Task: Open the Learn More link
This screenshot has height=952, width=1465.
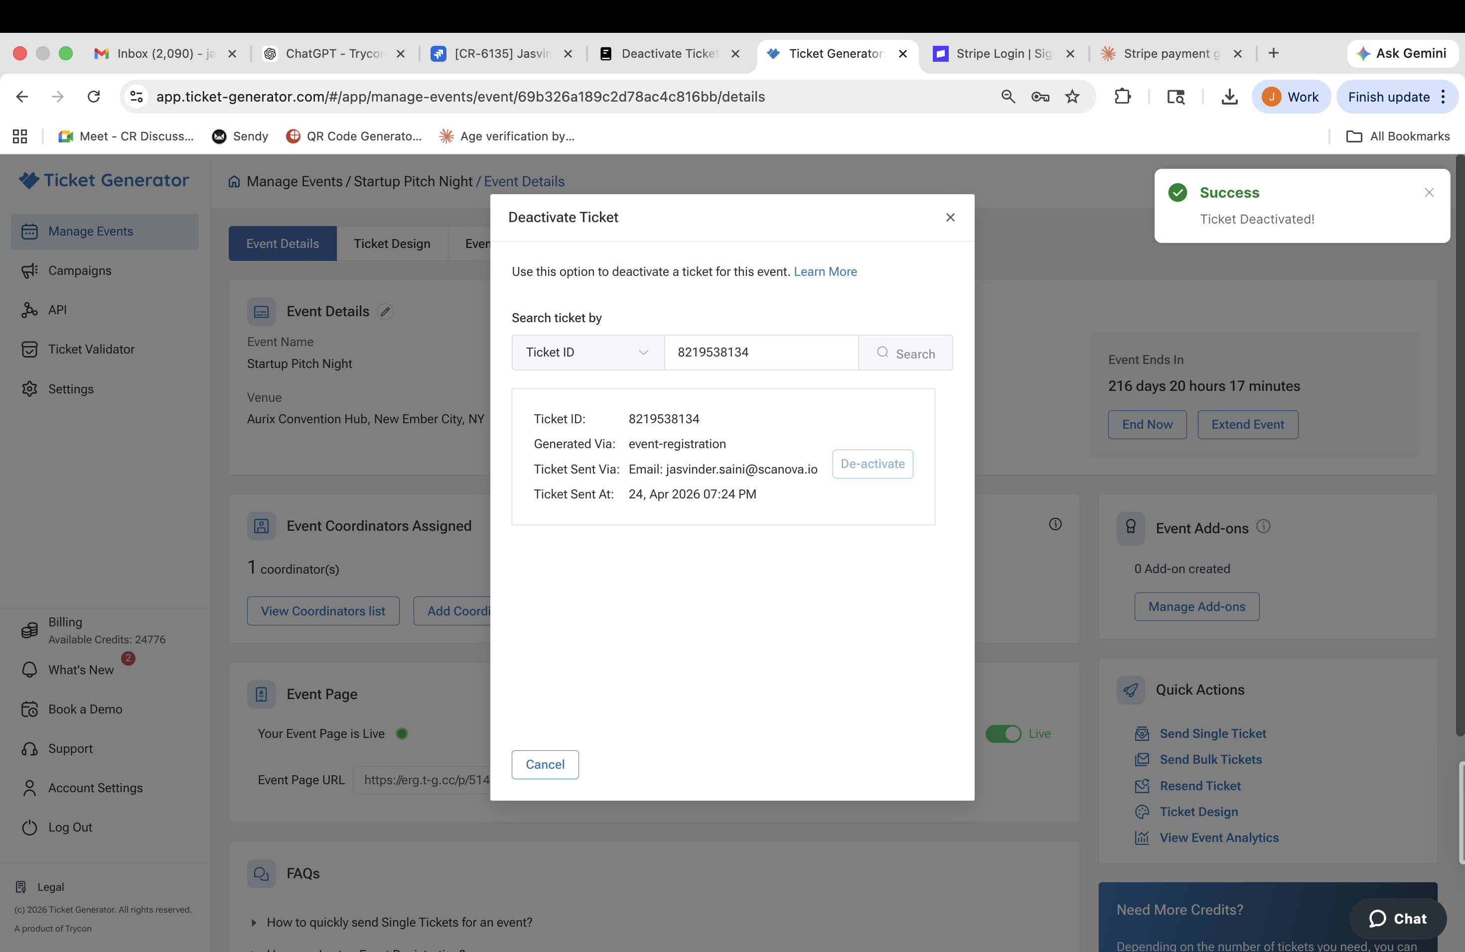Action: pos(826,272)
